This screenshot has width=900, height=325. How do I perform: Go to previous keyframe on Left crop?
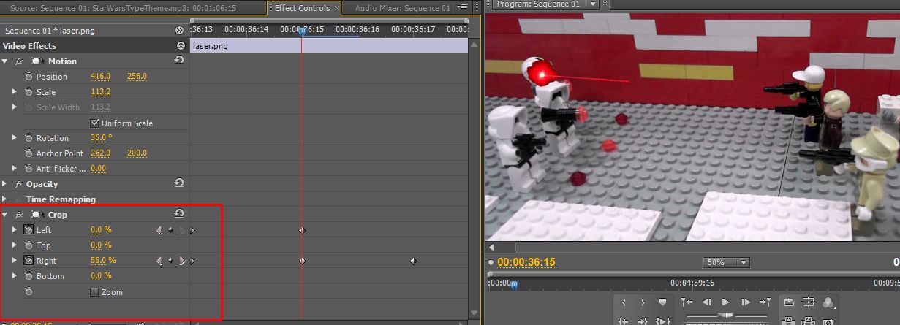coord(159,230)
